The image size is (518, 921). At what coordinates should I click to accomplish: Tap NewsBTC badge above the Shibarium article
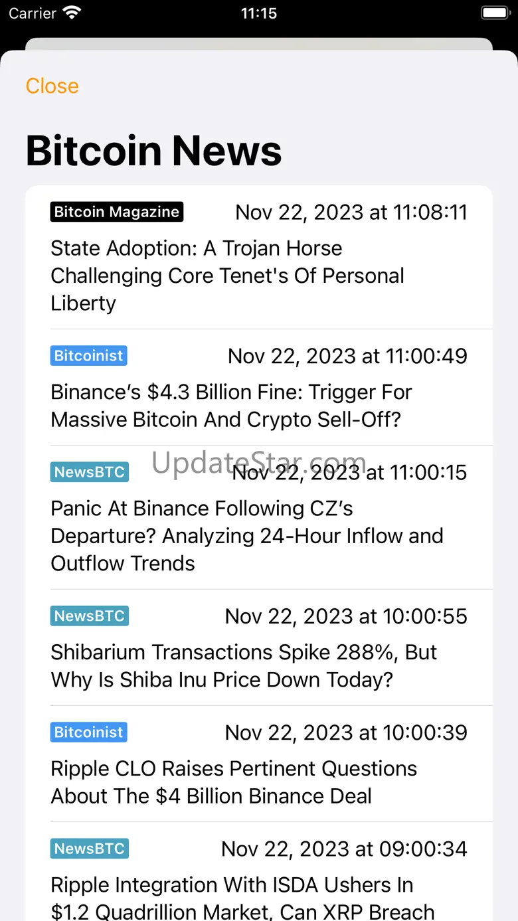pos(89,616)
